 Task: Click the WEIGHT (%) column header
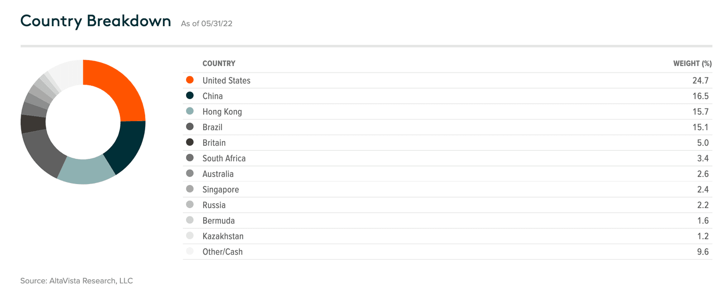coord(692,64)
